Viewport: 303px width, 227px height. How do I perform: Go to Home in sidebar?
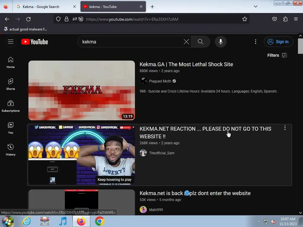click(11, 63)
